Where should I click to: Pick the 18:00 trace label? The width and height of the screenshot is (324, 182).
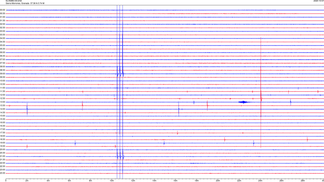[2, 136]
